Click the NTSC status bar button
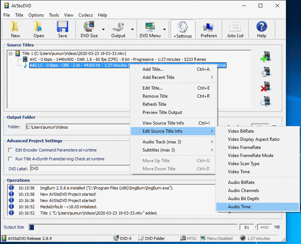The width and height of the screenshot is (301, 244). point(189,238)
